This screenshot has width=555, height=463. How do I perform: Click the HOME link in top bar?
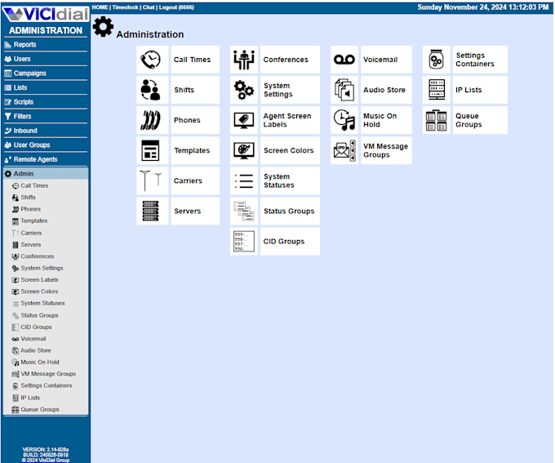pos(100,7)
